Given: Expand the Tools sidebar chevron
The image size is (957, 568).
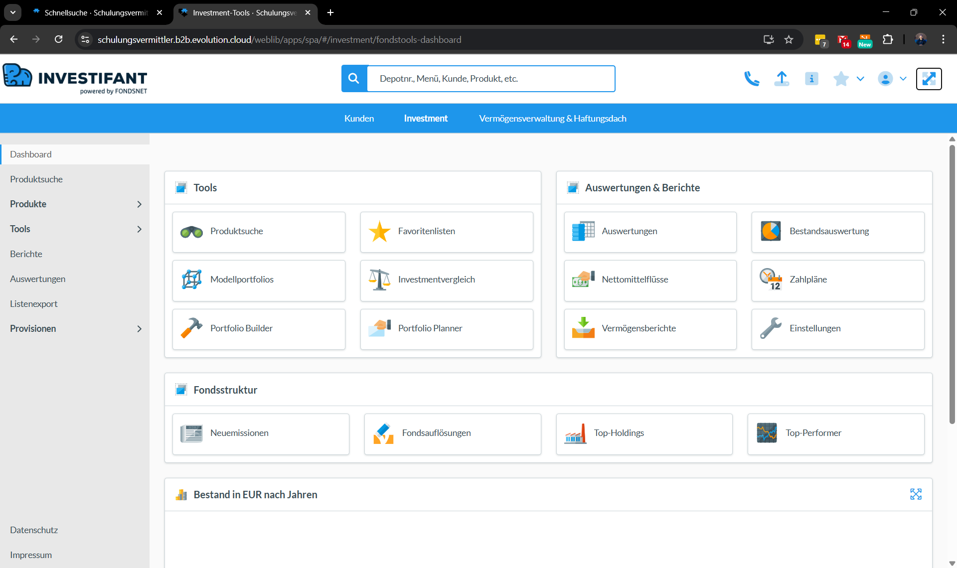Looking at the screenshot, I should click(x=139, y=229).
